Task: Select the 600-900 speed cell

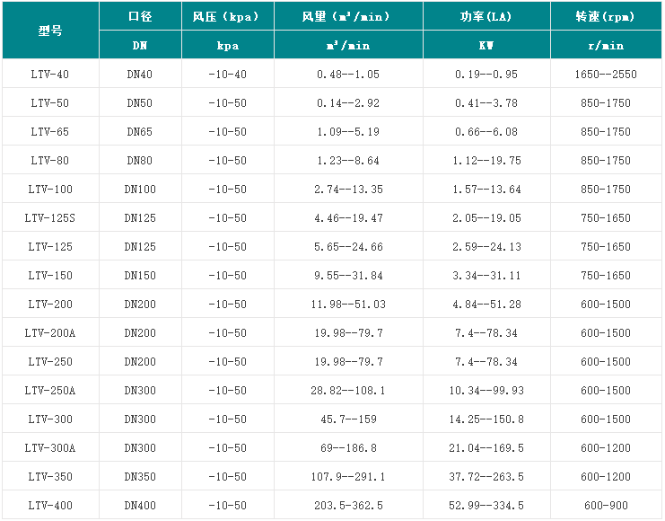Action: coord(606,506)
